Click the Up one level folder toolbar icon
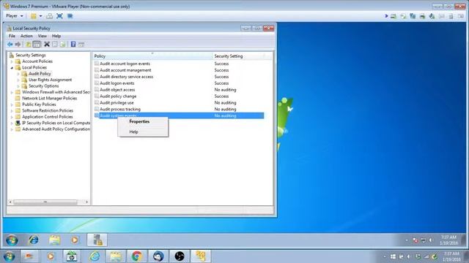This screenshot has height=263, width=469. tap(28, 45)
